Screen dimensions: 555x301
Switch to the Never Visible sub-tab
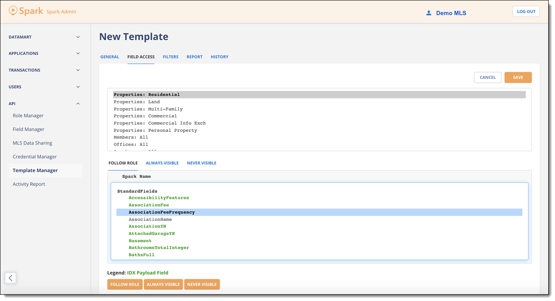[x=202, y=163]
